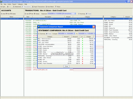This screenshot has width=133, height=99.
Task: Run Auto Match from the toolbar
Action: [x=50, y=7]
